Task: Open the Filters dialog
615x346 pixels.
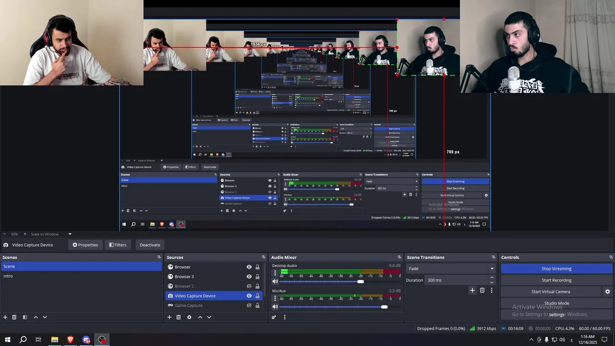Action: pyautogui.click(x=117, y=245)
